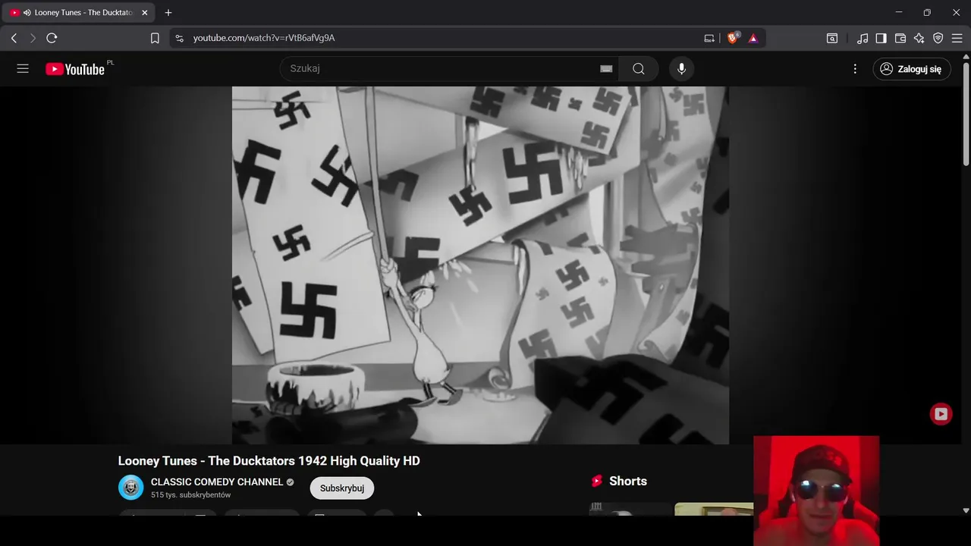Click Zaloguj się sign-in button
Viewport: 971px width, 546px height.
(912, 68)
